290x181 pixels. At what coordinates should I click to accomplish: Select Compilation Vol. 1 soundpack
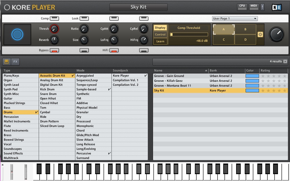coord(130,80)
